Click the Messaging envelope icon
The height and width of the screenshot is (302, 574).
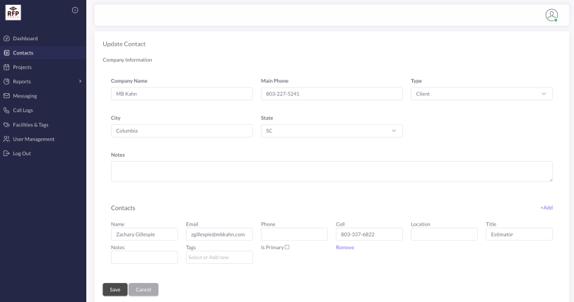point(6,96)
